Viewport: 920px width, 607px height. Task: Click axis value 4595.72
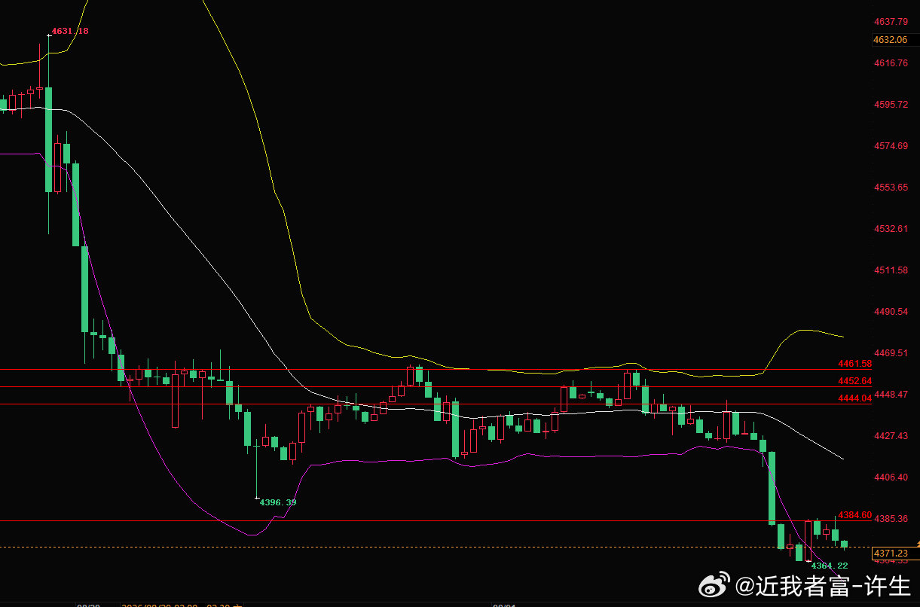[891, 105]
